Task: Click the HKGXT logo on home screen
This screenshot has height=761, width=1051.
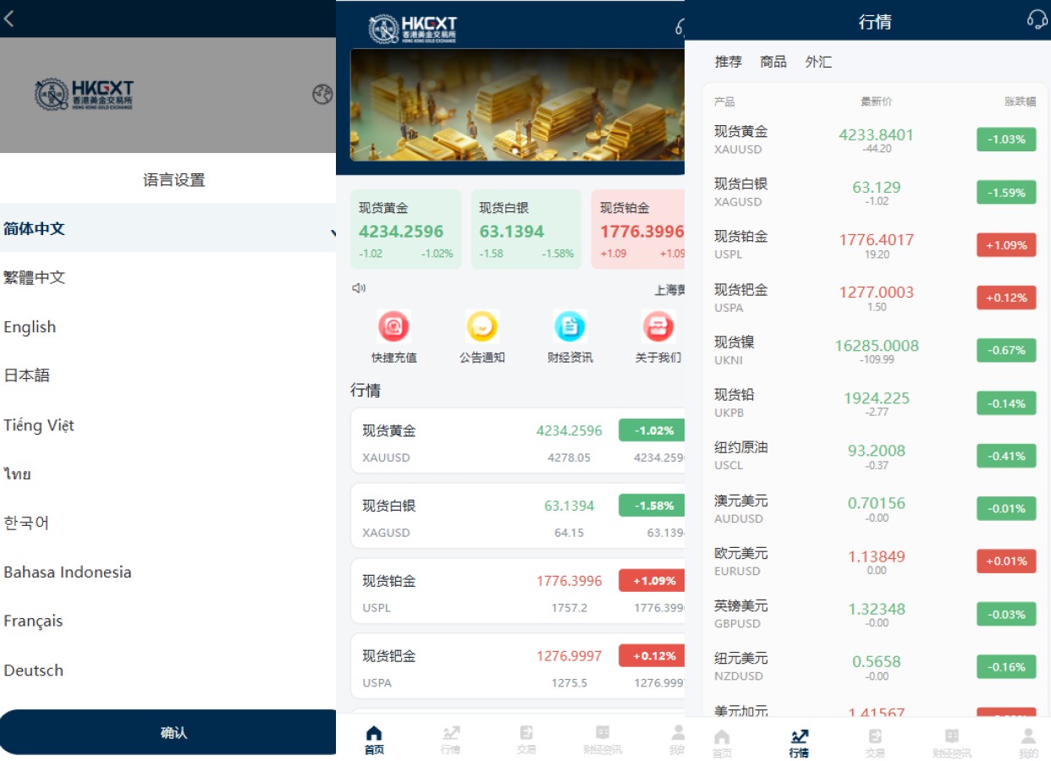Action: (x=413, y=29)
